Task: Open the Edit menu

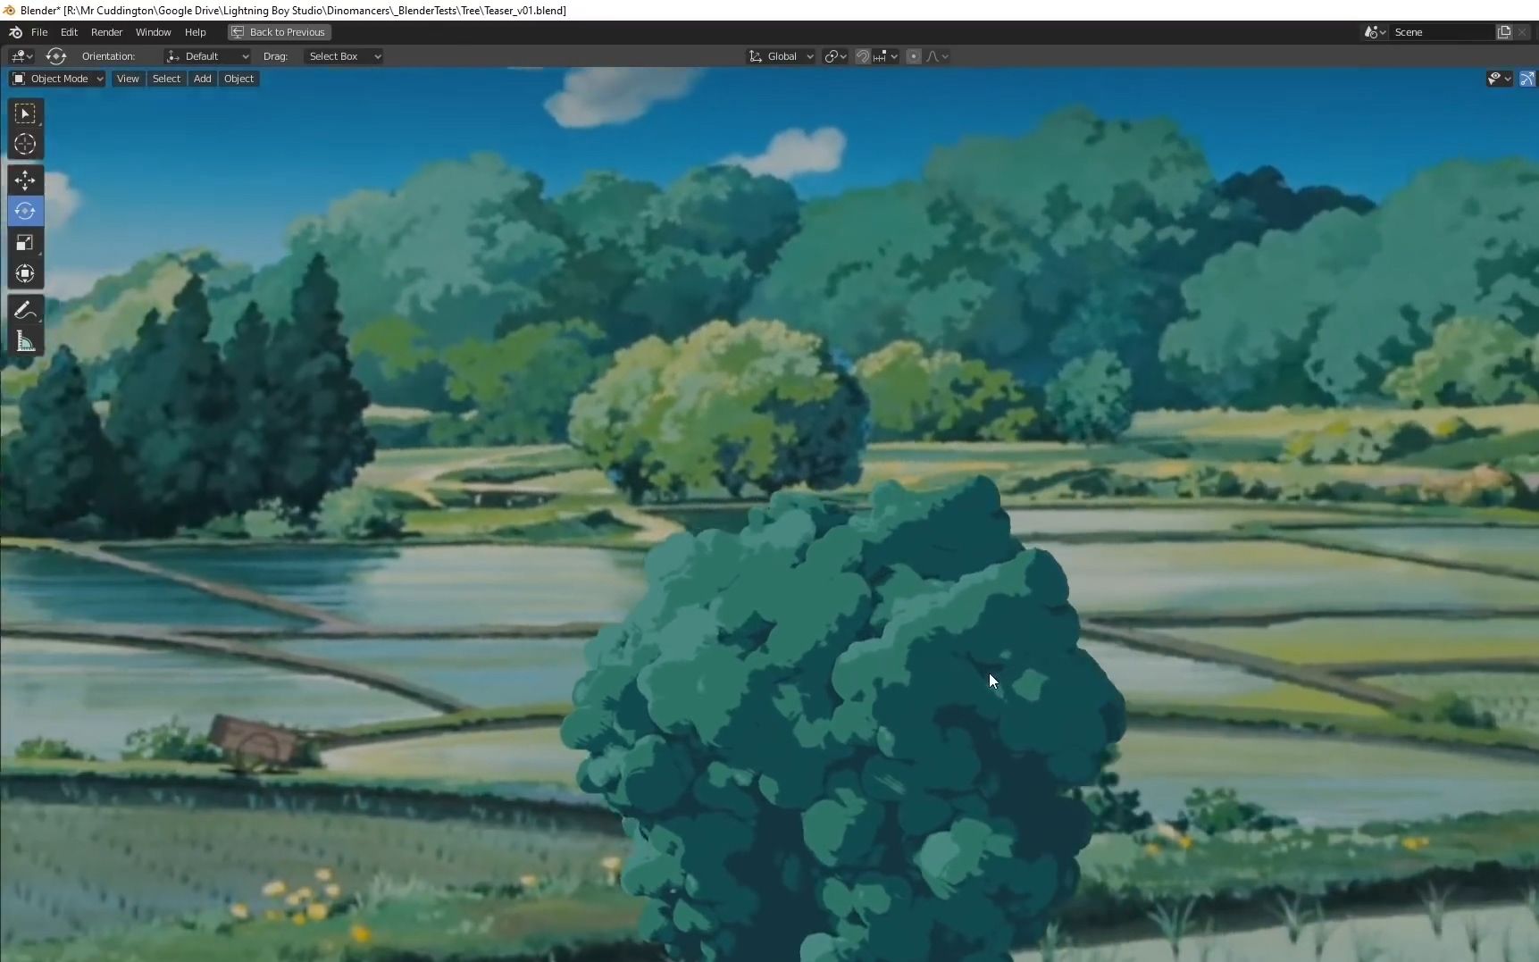Action: 69,32
